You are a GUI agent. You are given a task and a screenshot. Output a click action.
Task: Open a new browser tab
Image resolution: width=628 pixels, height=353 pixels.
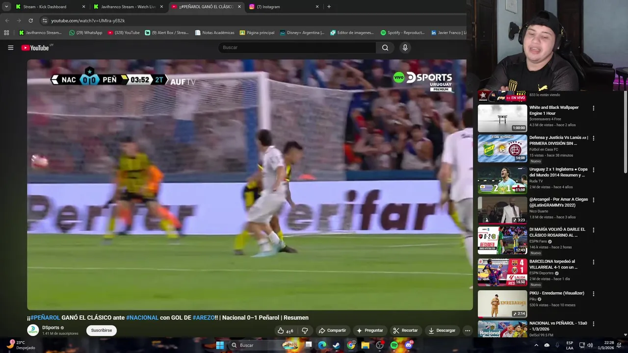click(329, 7)
